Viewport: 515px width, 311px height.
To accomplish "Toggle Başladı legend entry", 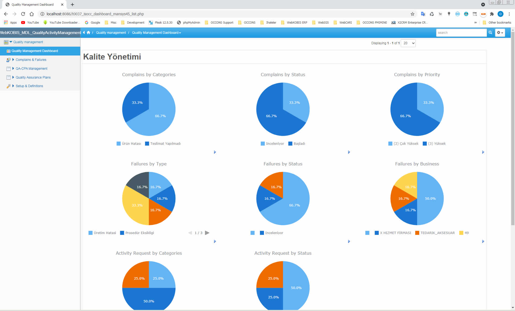I will [x=297, y=144].
